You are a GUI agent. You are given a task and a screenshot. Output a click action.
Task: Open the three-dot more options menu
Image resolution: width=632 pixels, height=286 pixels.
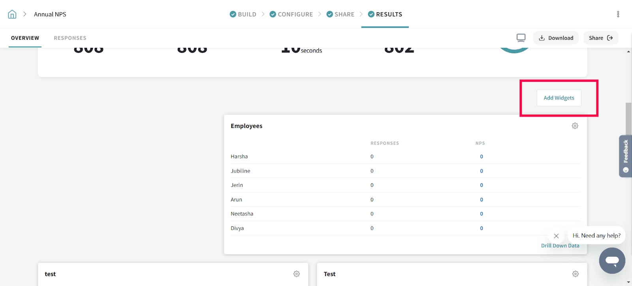pos(618,14)
